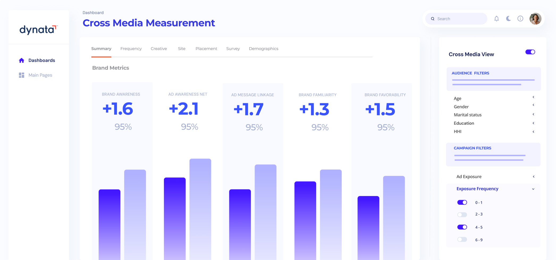Image resolution: width=556 pixels, height=260 pixels.
Task: Disable the 0 - 1 exposure frequency toggle
Action: 462,202
